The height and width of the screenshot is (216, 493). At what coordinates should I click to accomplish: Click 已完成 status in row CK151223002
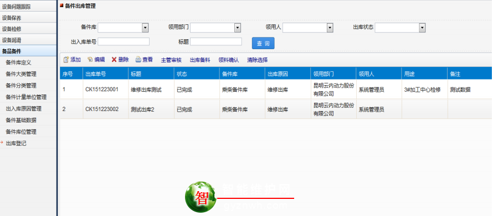click(x=184, y=109)
